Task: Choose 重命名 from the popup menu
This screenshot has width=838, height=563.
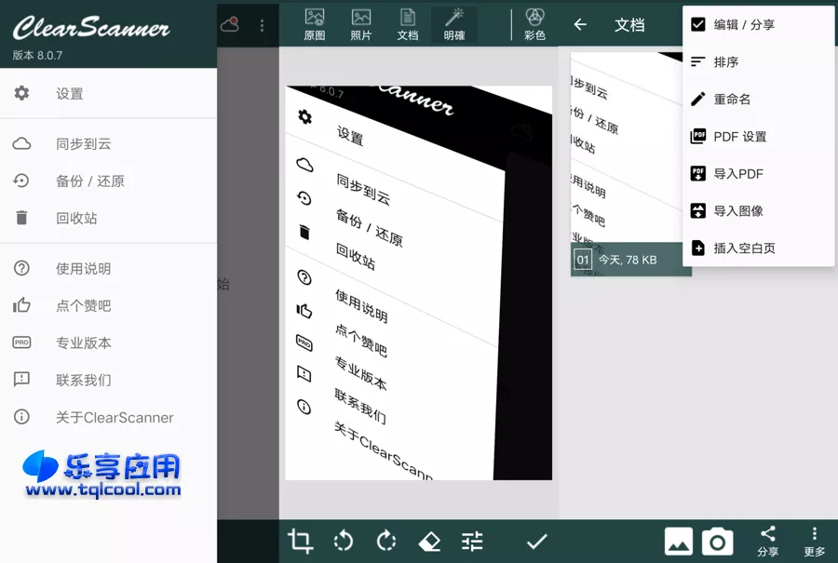Action: pos(759,100)
